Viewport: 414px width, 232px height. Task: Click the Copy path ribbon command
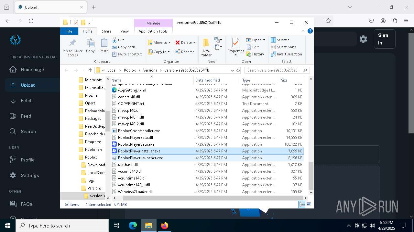point(124,47)
